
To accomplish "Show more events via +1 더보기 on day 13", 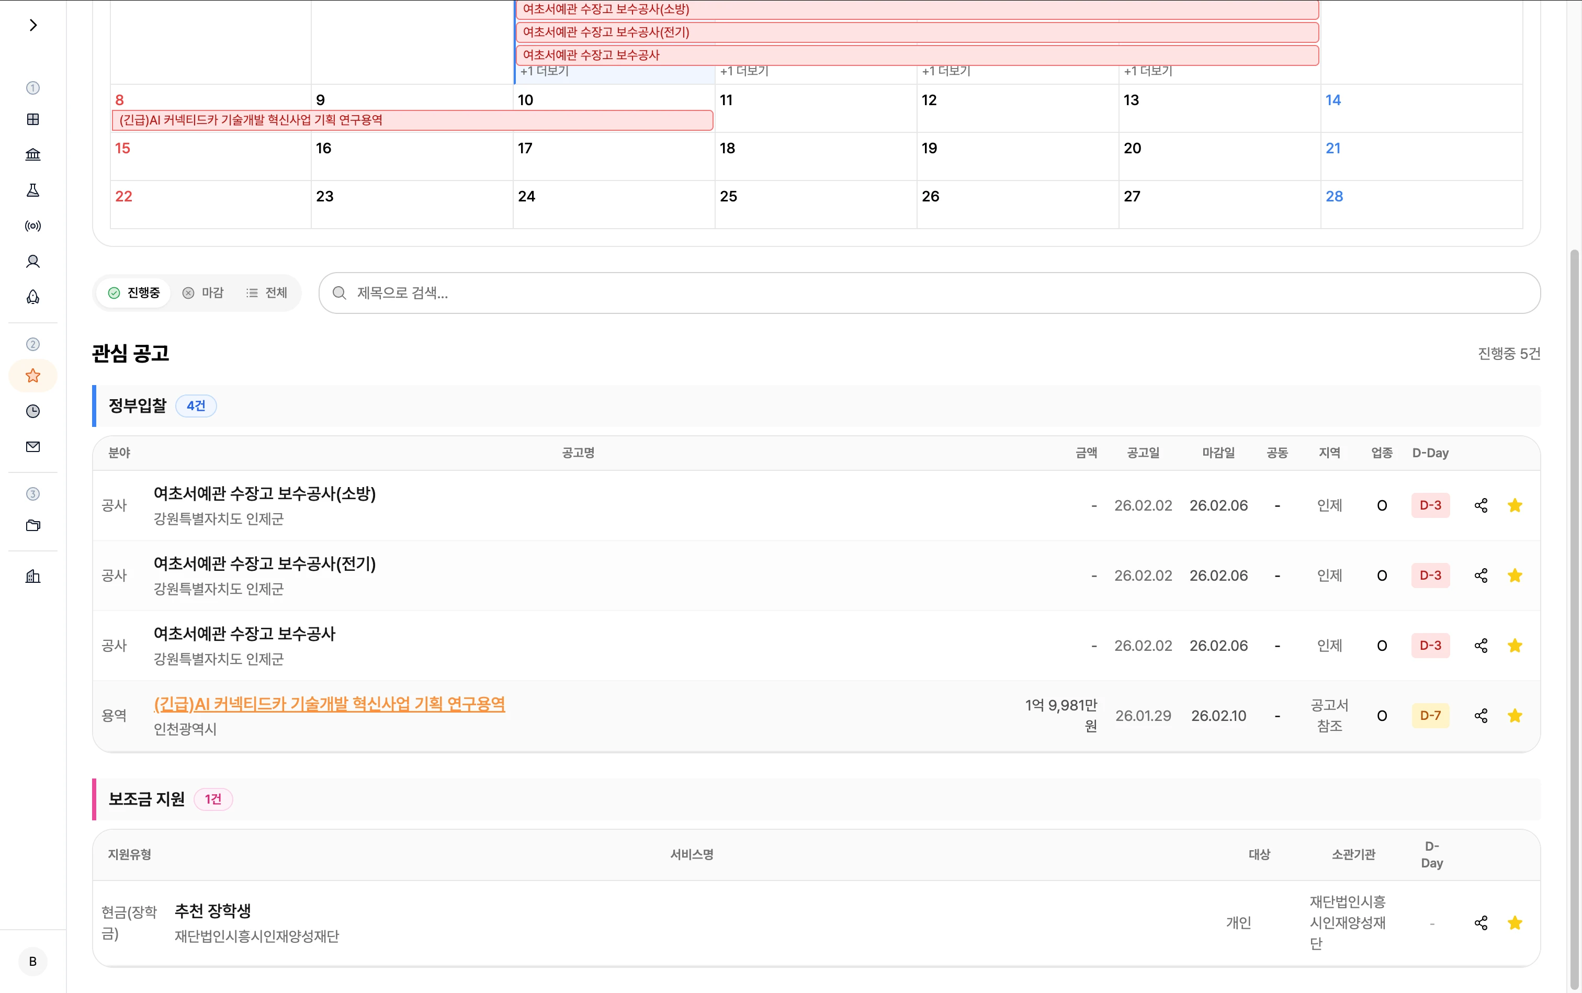I will pyautogui.click(x=1148, y=71).
